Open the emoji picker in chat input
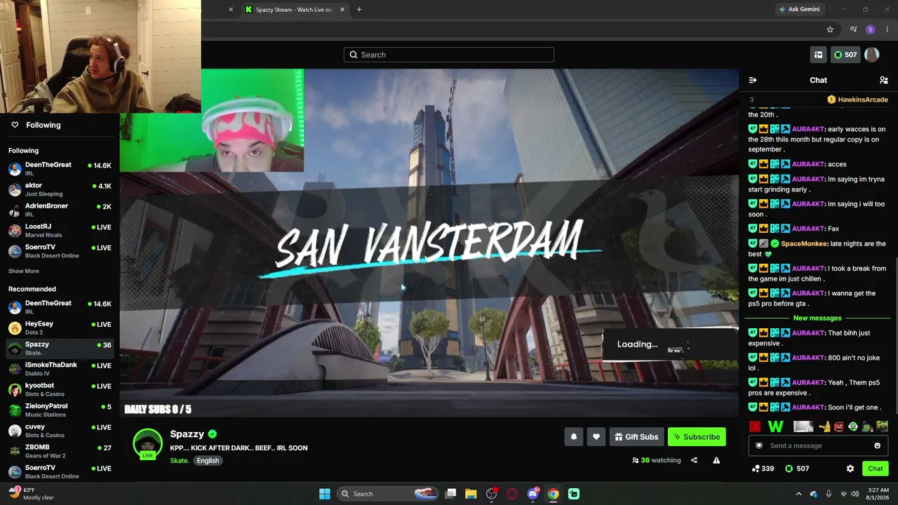 [x=877, y=445]
